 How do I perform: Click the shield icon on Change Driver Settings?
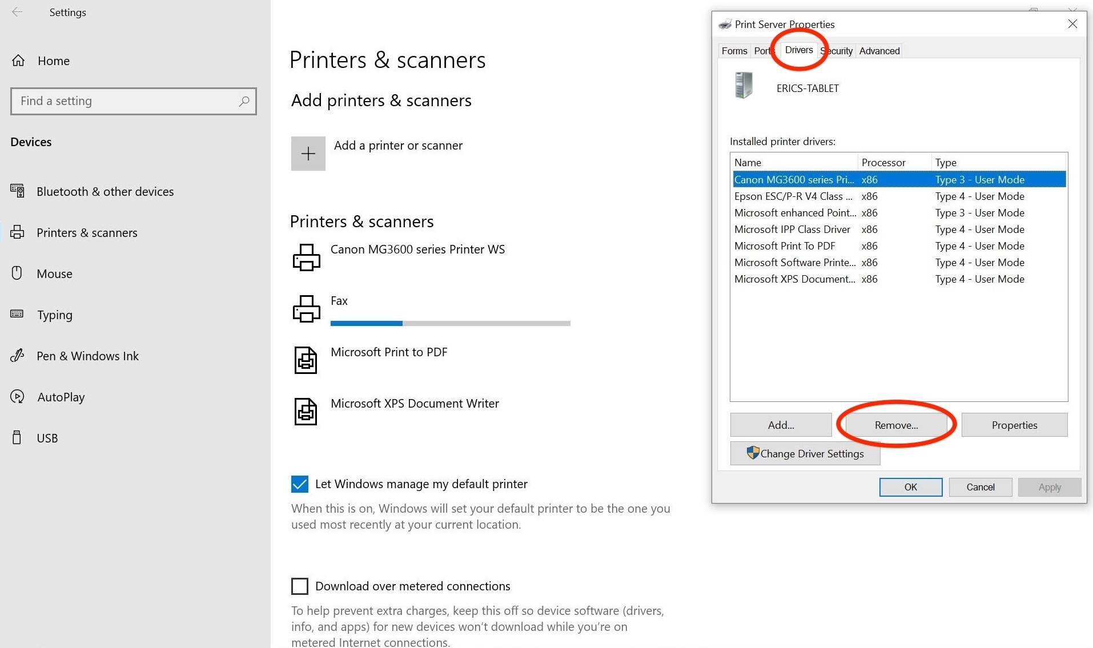(x=753, y=453)
